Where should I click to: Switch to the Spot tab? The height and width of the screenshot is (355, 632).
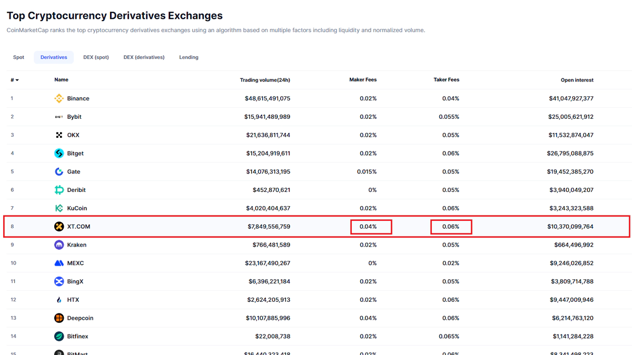coord(18,57)
